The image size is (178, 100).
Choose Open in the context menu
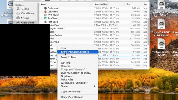click(64, 48)
